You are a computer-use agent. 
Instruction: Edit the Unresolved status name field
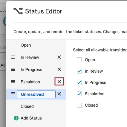[36, 94]
